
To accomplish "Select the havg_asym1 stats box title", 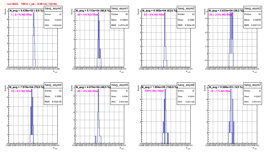I will [x=120, y=9].
